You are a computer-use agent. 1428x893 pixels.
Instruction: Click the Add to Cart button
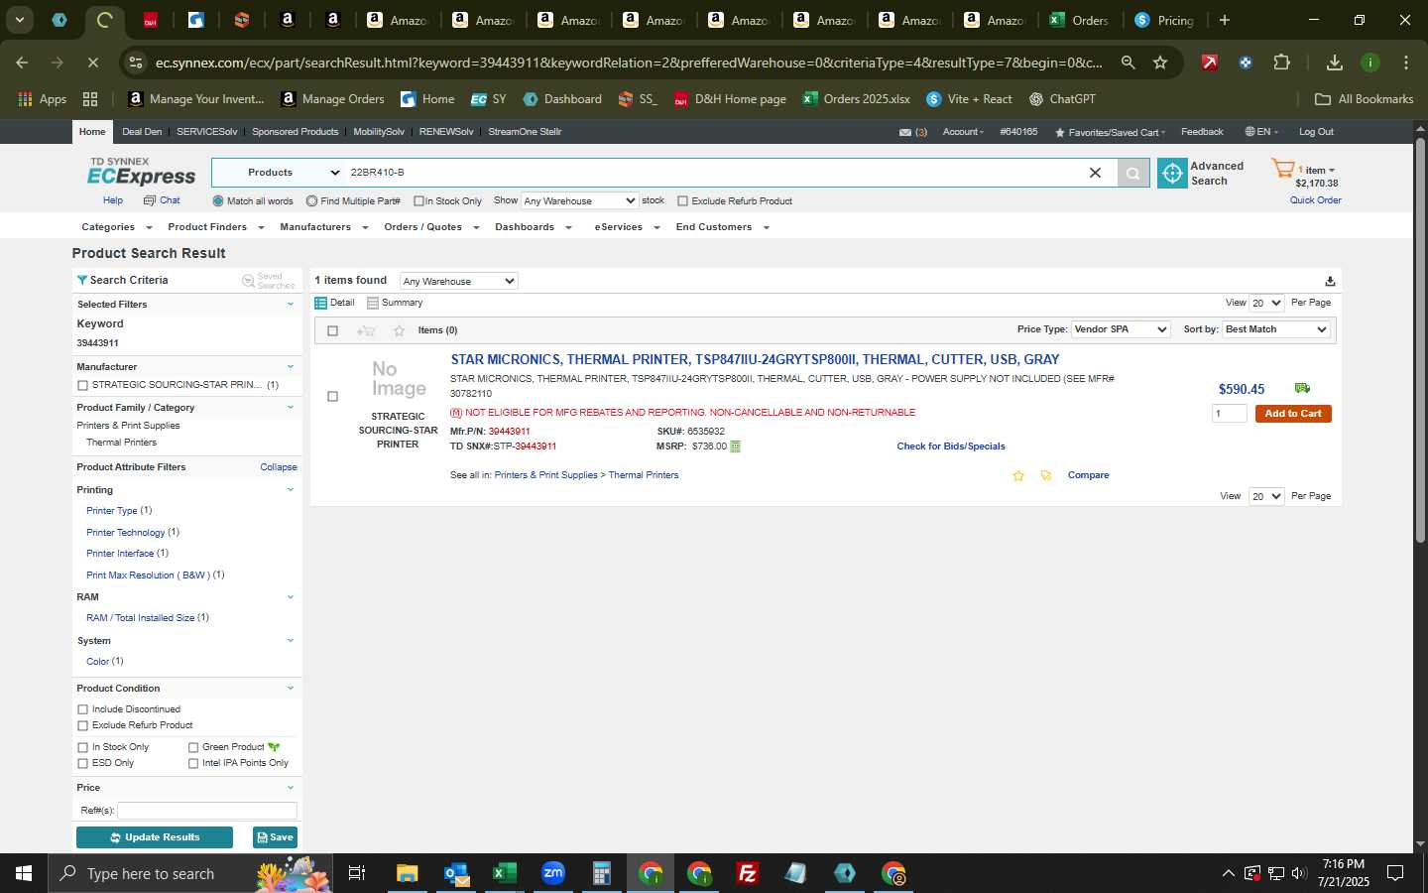coord(1293,414)
